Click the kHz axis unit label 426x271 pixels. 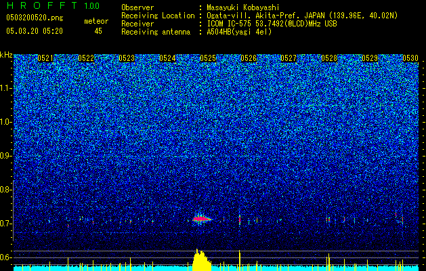(6, 55)
